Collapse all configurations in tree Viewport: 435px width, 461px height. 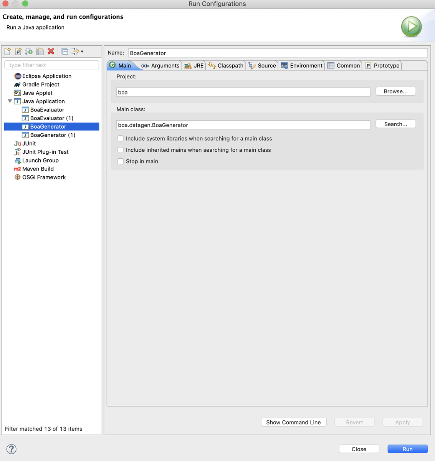click(x=65, y=51)
